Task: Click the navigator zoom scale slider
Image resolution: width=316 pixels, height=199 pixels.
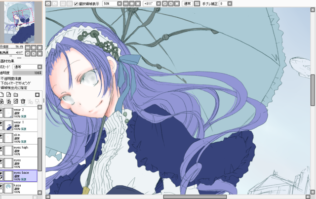Action: [x=12, y=49]
